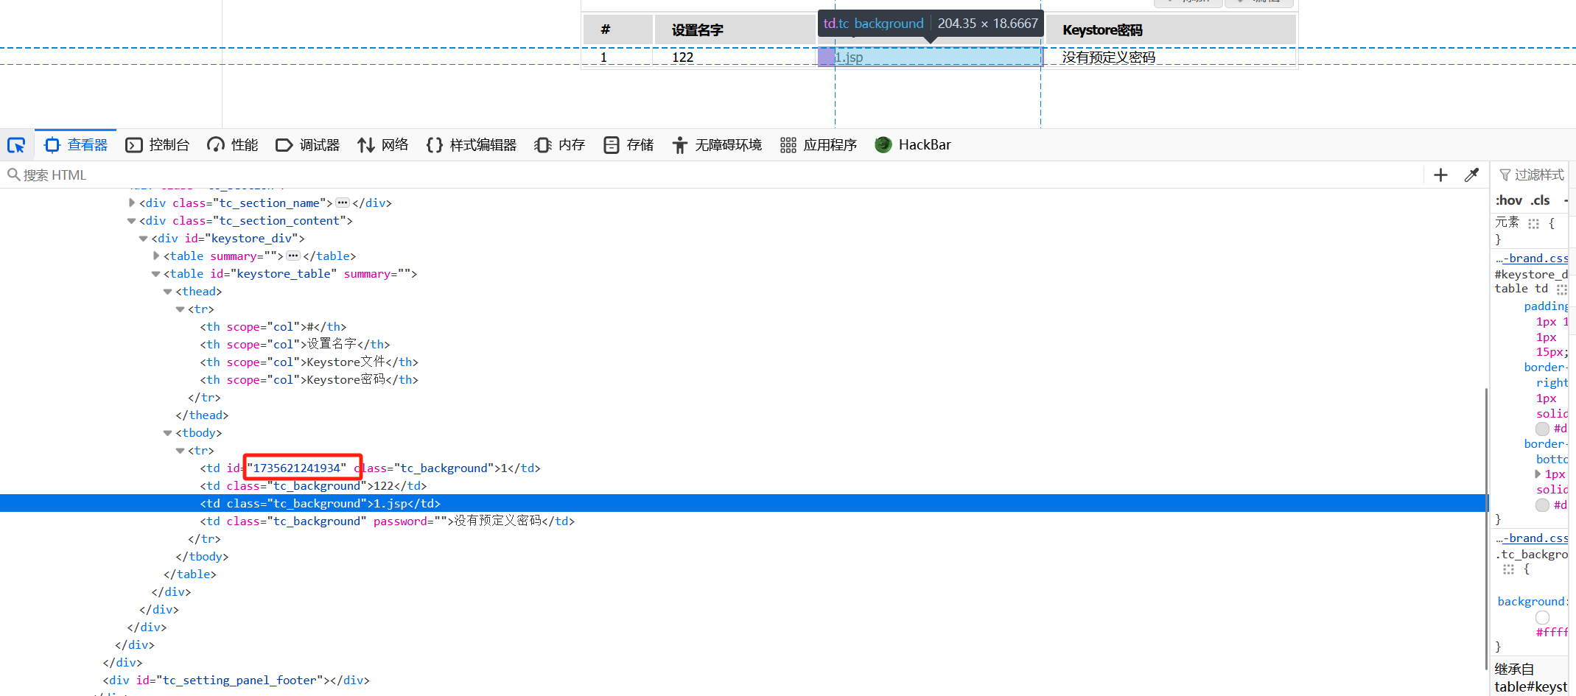Open the 性能 performance tab
1576x696 pixels.
coord(233,145)
